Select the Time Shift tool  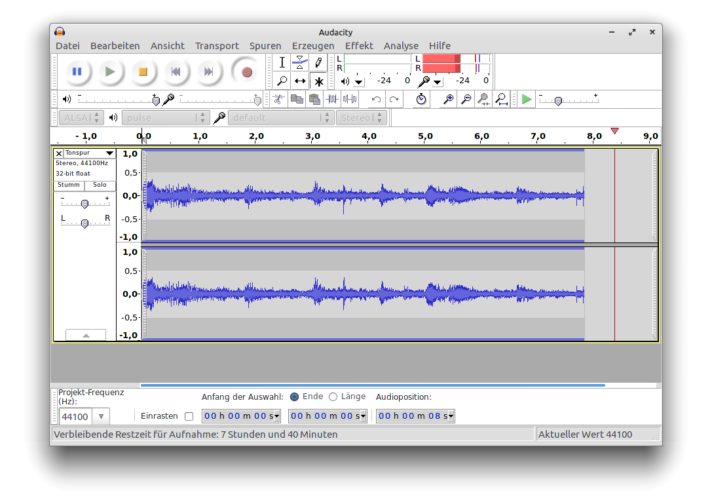pyautogui.click(x=300, y=81)
